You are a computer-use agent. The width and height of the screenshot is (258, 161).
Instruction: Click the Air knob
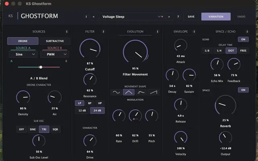click(x=55, y=97)
